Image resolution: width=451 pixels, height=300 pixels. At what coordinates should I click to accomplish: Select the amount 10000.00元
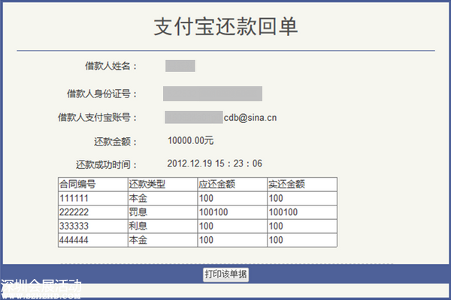tap(190, 141)
